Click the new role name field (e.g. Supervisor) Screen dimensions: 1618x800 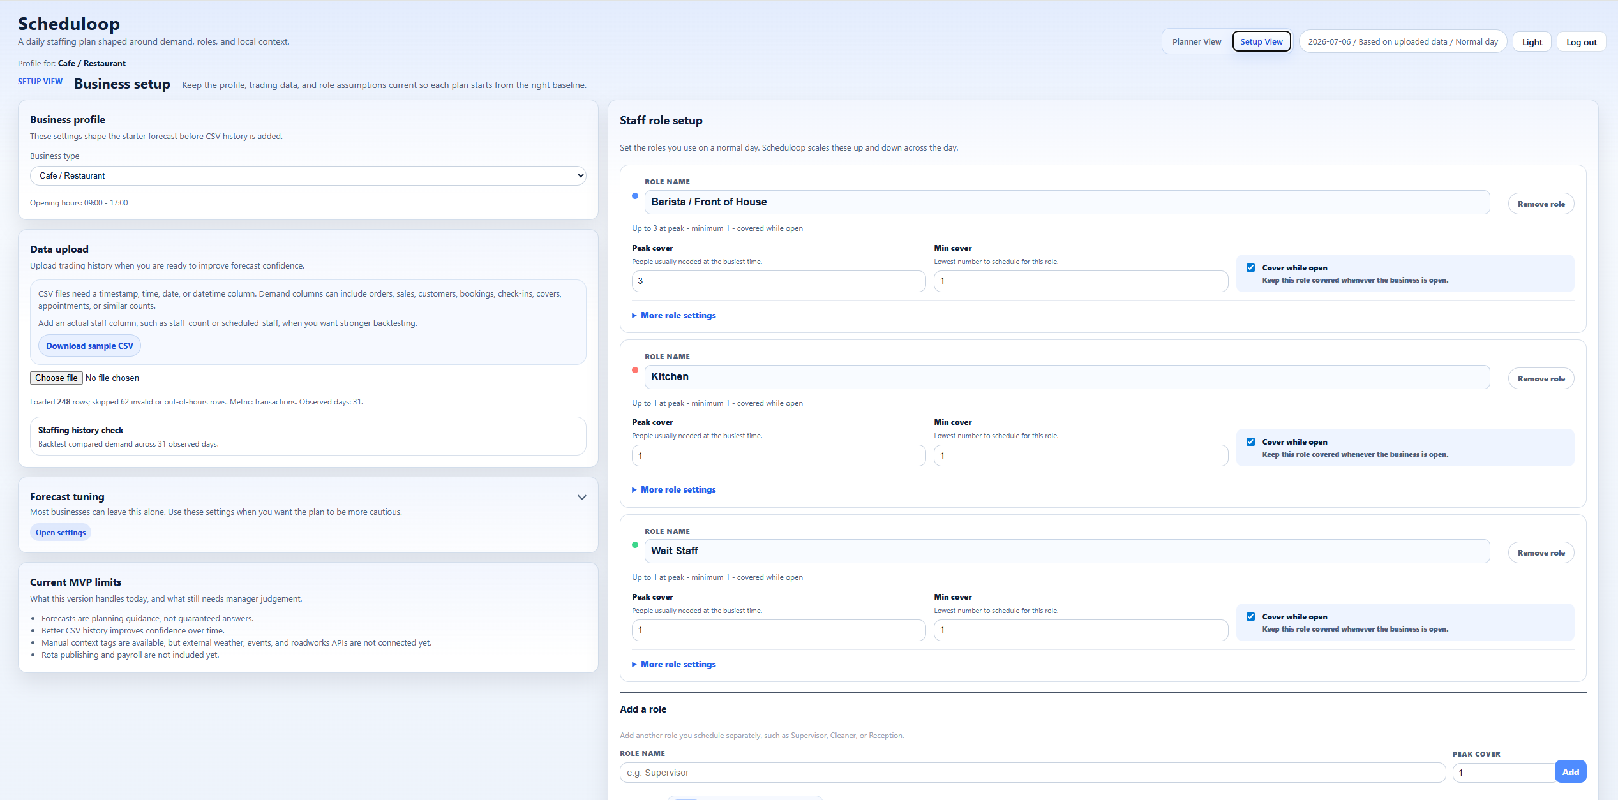click(1032, 773)
